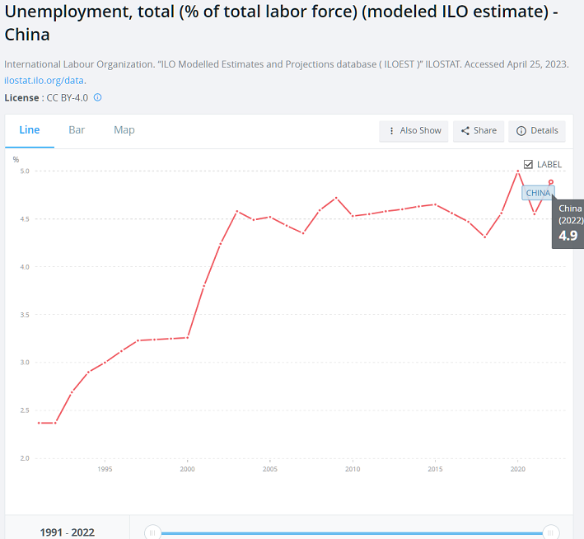Viewport: 584px width, 539px height.
Task: Switch to the Line chart tab
Action: pyautogui.click(x=30, y=130)
